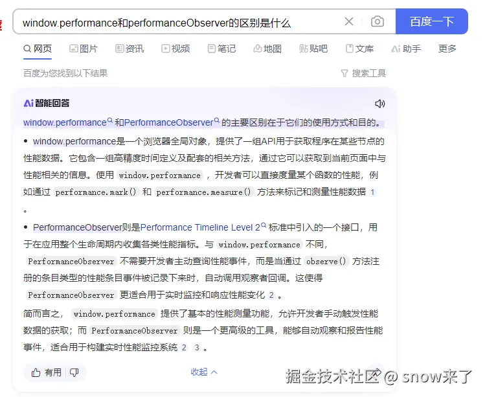
Task: Click the 百度为您找到以下结果 text
Action: [65, 73]
